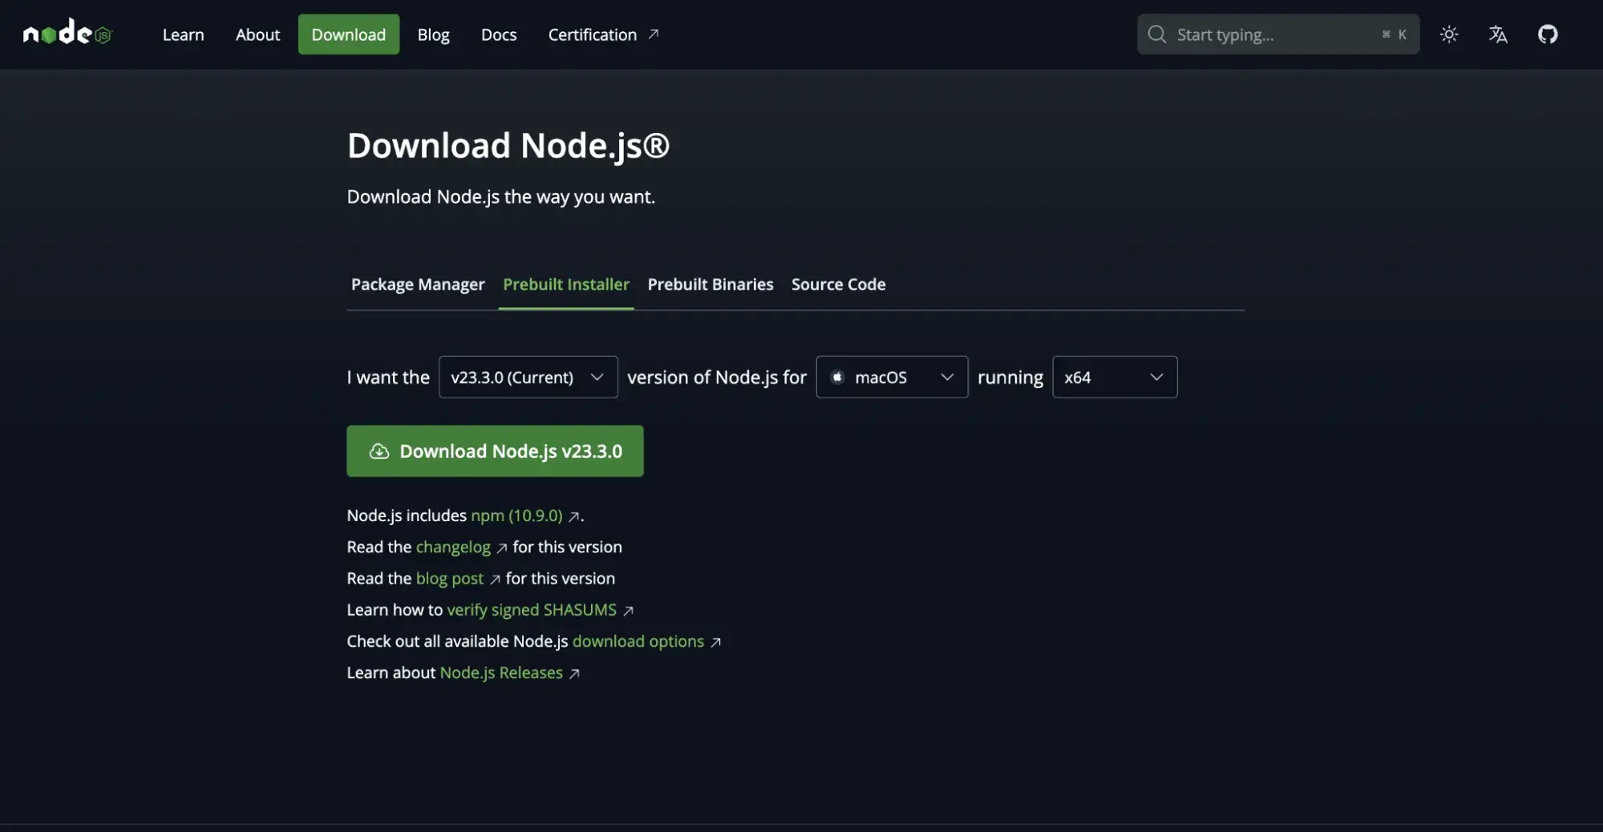Toggle the light/dark theme sun icon
Viewport: 1603px width, 832px height.
[1448, 34]
